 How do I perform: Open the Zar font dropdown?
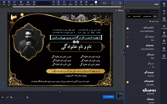point(116,3)
